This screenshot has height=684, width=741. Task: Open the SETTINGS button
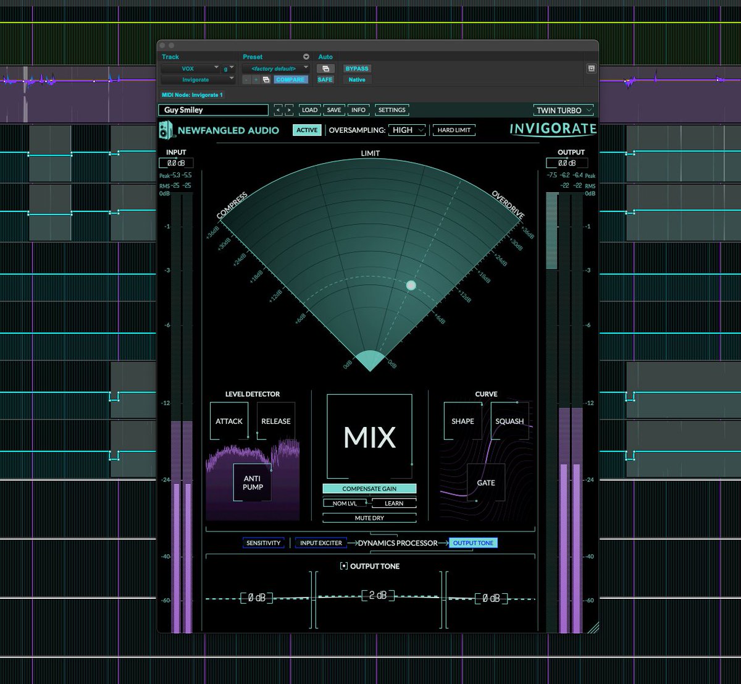[392, 110]
